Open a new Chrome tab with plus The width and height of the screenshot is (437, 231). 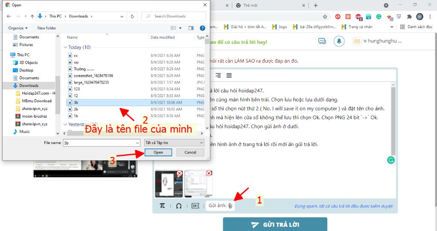[315, 5]
